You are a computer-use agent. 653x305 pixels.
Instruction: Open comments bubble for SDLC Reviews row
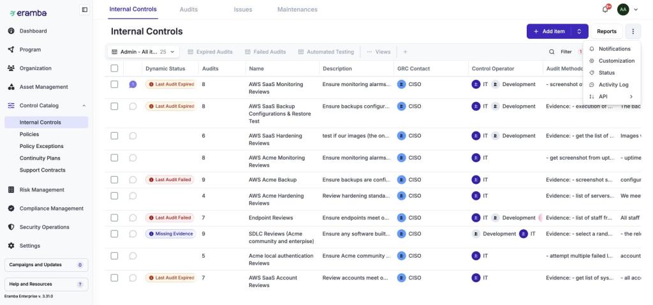(x=133, y=234)
